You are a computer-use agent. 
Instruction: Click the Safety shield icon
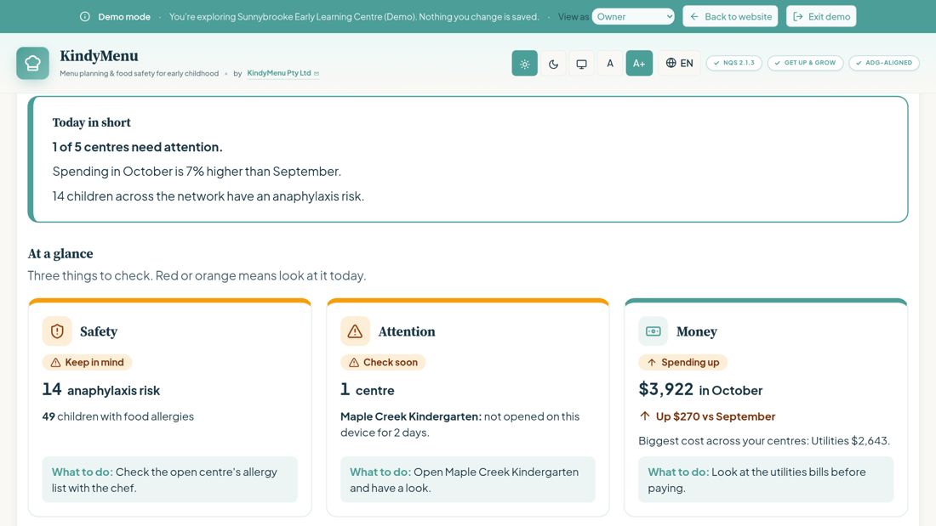pos(57,331)
